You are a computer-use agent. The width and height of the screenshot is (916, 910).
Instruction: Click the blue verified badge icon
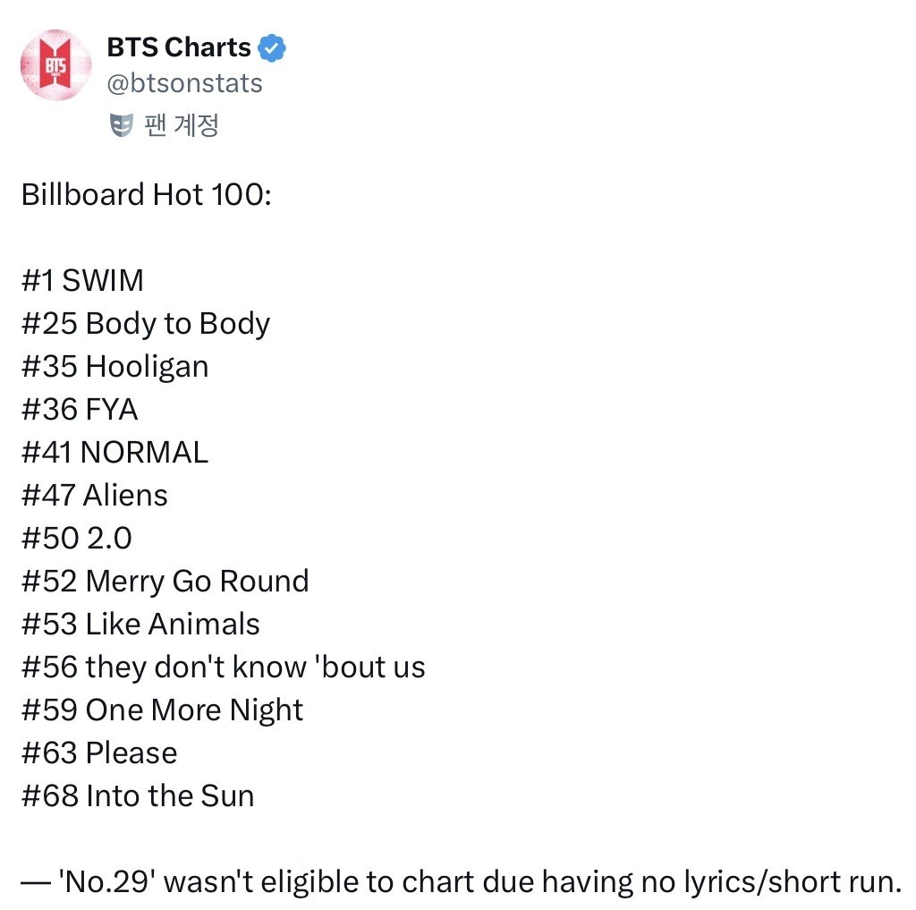[272, 47]
